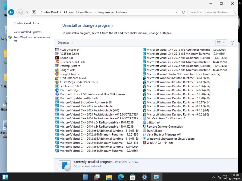Select Desktop Restore entry
The height and width of the screenshot is (181, 242).
point(68,66)
